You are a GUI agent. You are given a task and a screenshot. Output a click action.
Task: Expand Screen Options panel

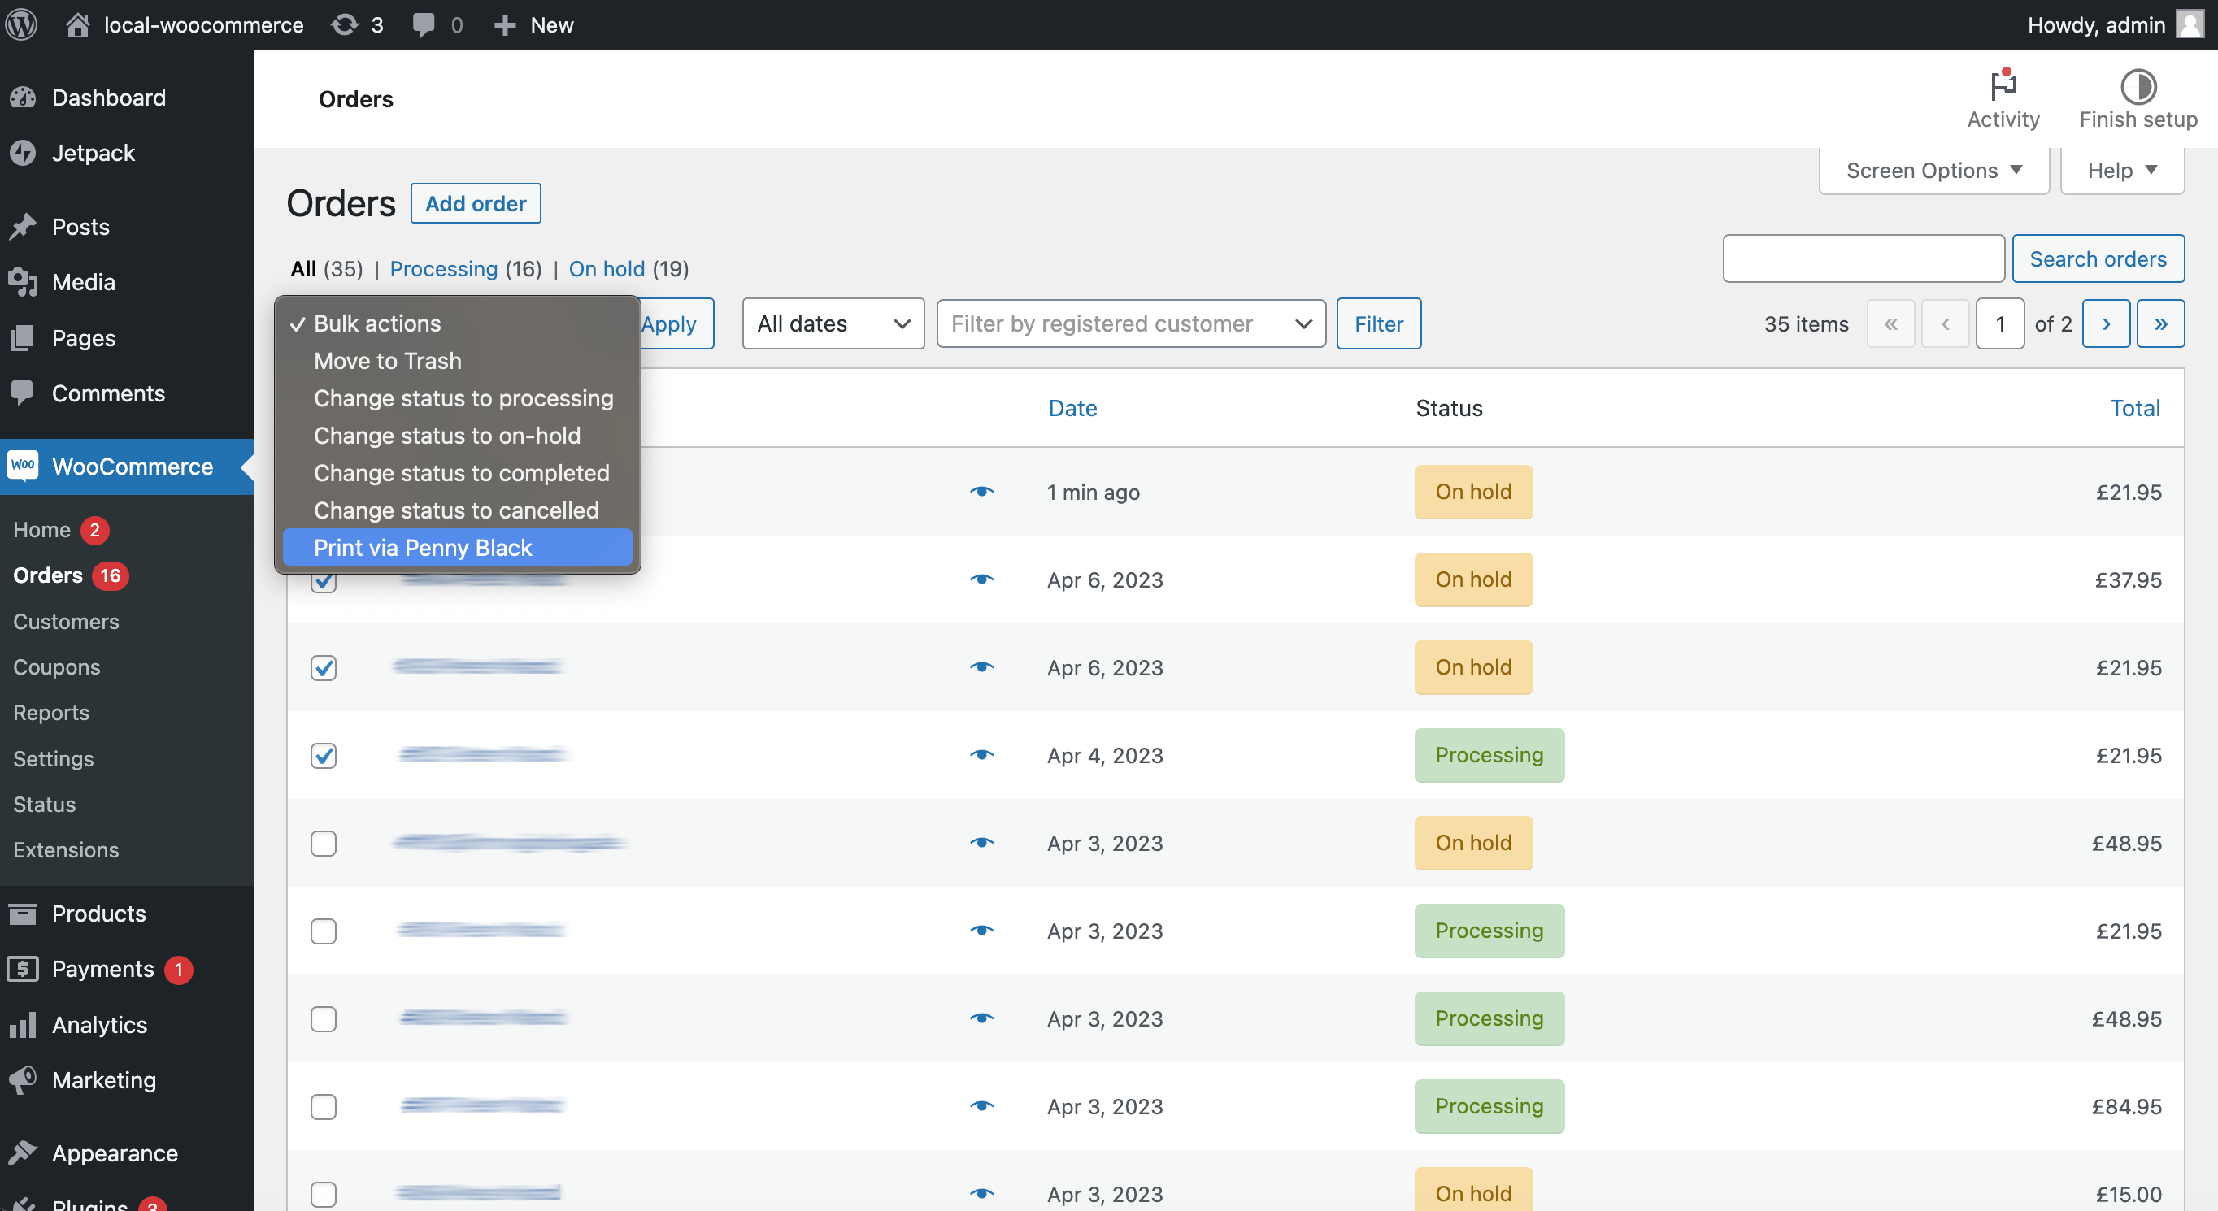click(1933, 171)
